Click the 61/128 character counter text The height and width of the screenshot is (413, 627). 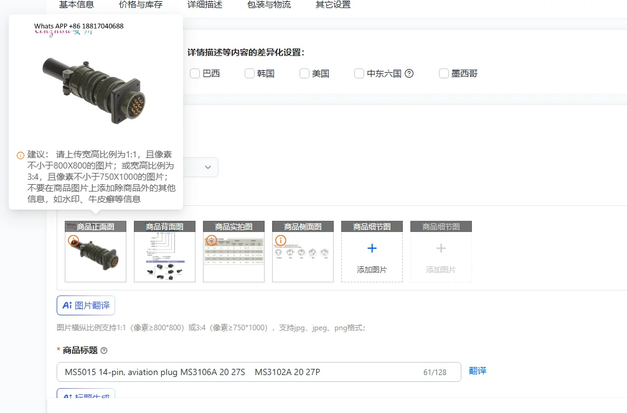(435, 372)
